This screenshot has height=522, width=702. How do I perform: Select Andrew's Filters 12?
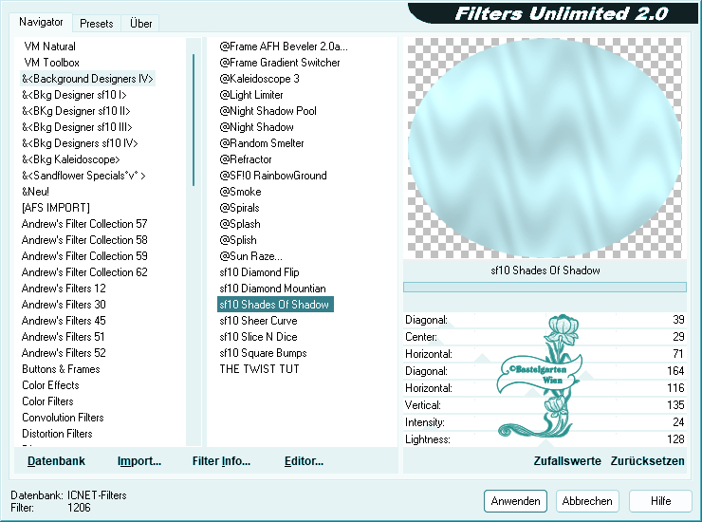click(64, 289)
